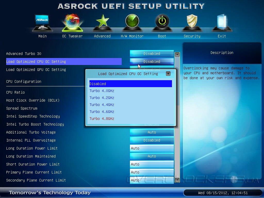264x198 pixels.
Task: Click the CPU Configuration section heading
Action: [x=23, y=81]
